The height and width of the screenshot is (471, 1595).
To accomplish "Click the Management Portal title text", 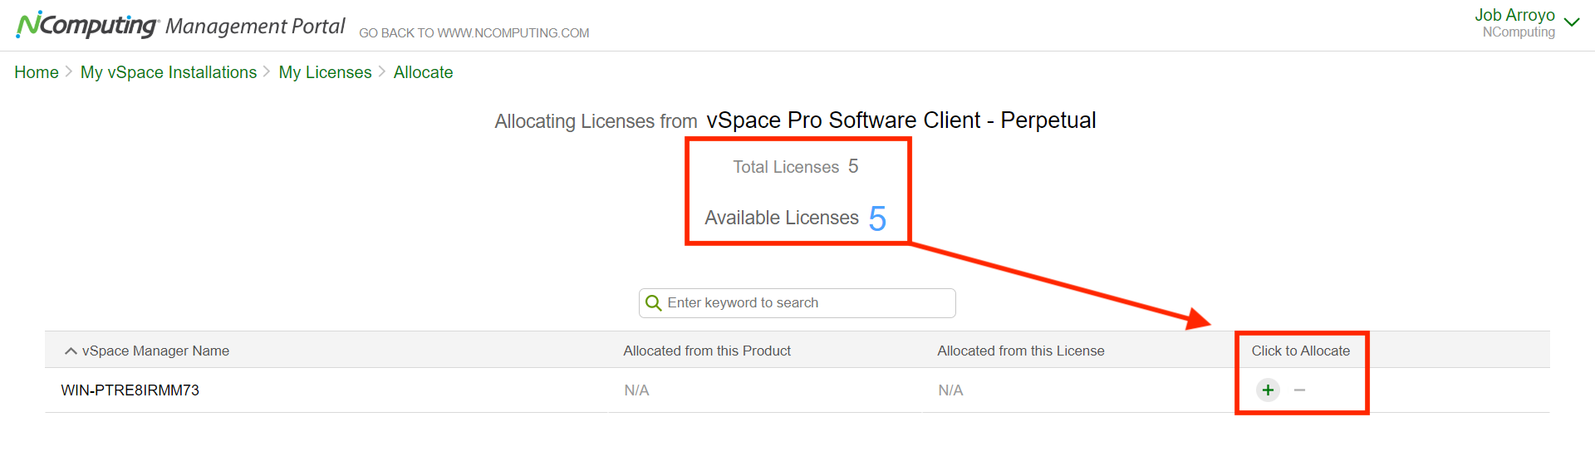I will click(255, 27).
